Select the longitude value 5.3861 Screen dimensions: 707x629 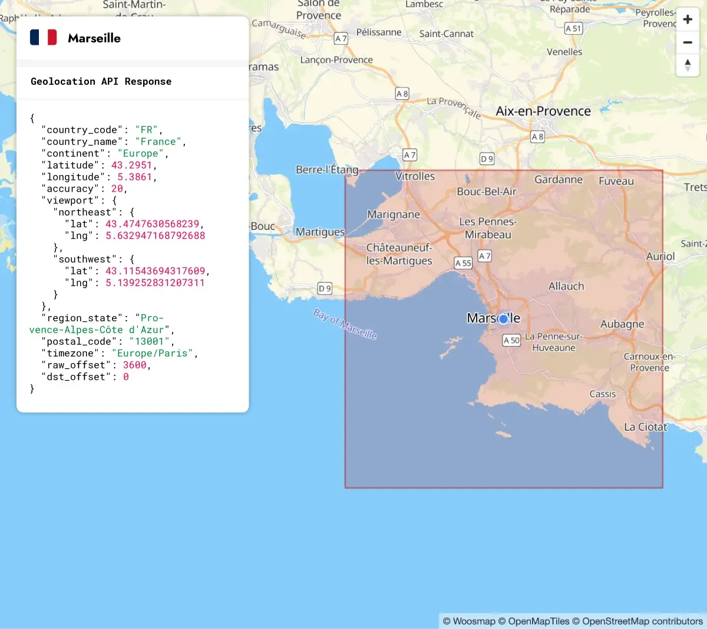click(x=135, y=177)
